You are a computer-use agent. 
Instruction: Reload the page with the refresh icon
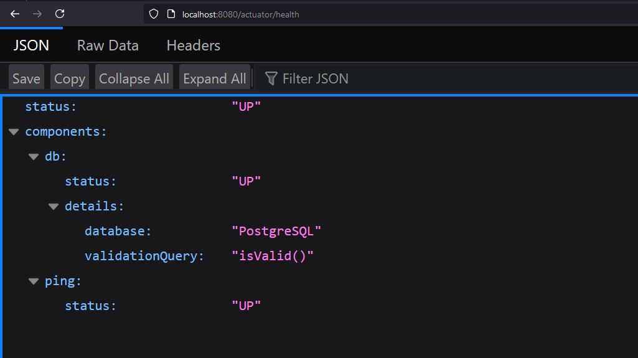click(60, 14)
